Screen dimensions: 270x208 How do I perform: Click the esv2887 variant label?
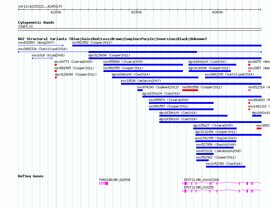259,68
